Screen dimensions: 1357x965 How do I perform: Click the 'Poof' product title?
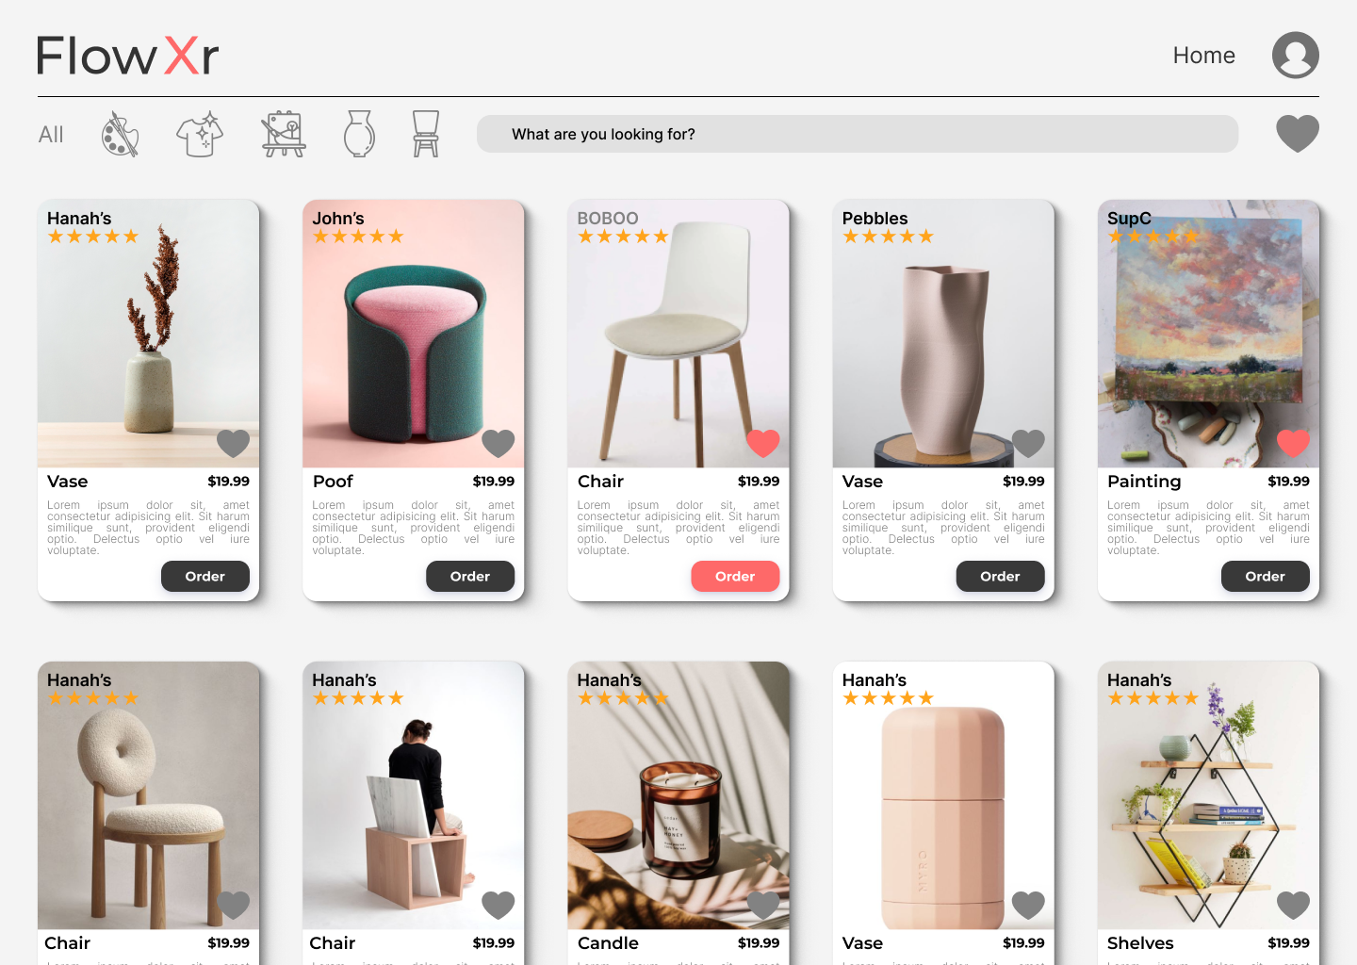pyautogui.click(x=333, y=482)
